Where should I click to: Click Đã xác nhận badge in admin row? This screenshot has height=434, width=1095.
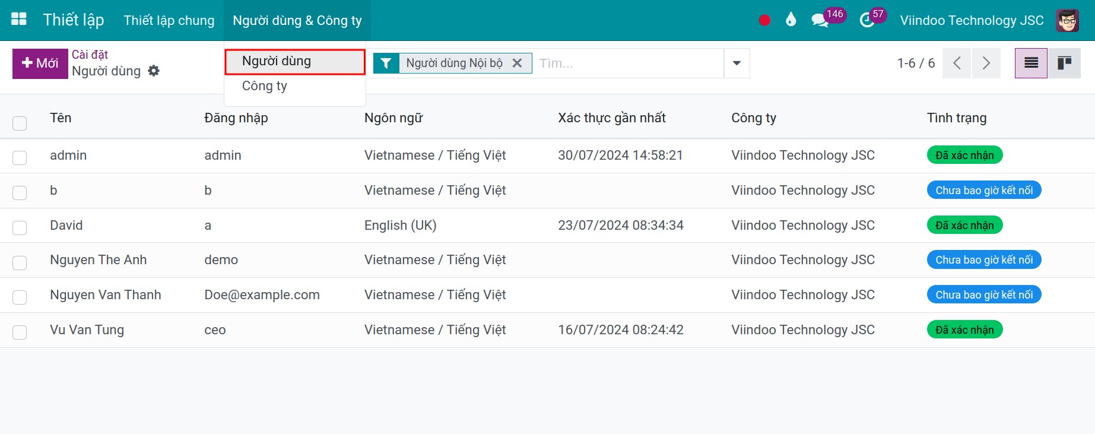(x=964, y=155)
